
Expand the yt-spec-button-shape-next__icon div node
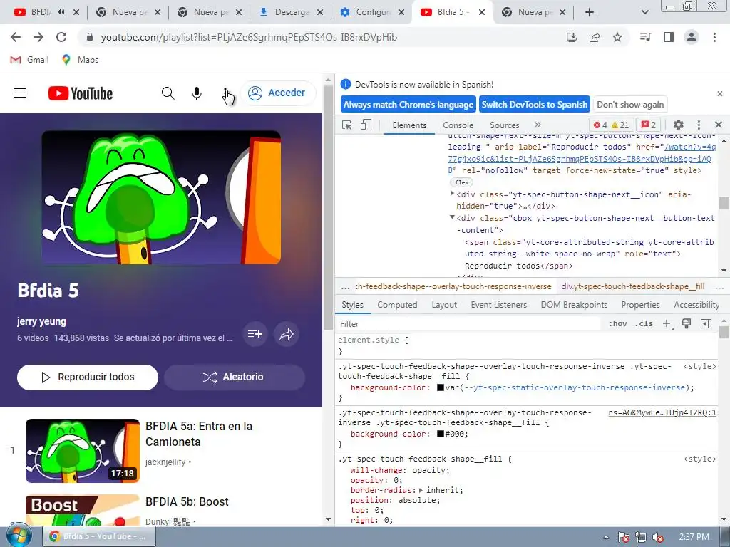coord(452,194)
